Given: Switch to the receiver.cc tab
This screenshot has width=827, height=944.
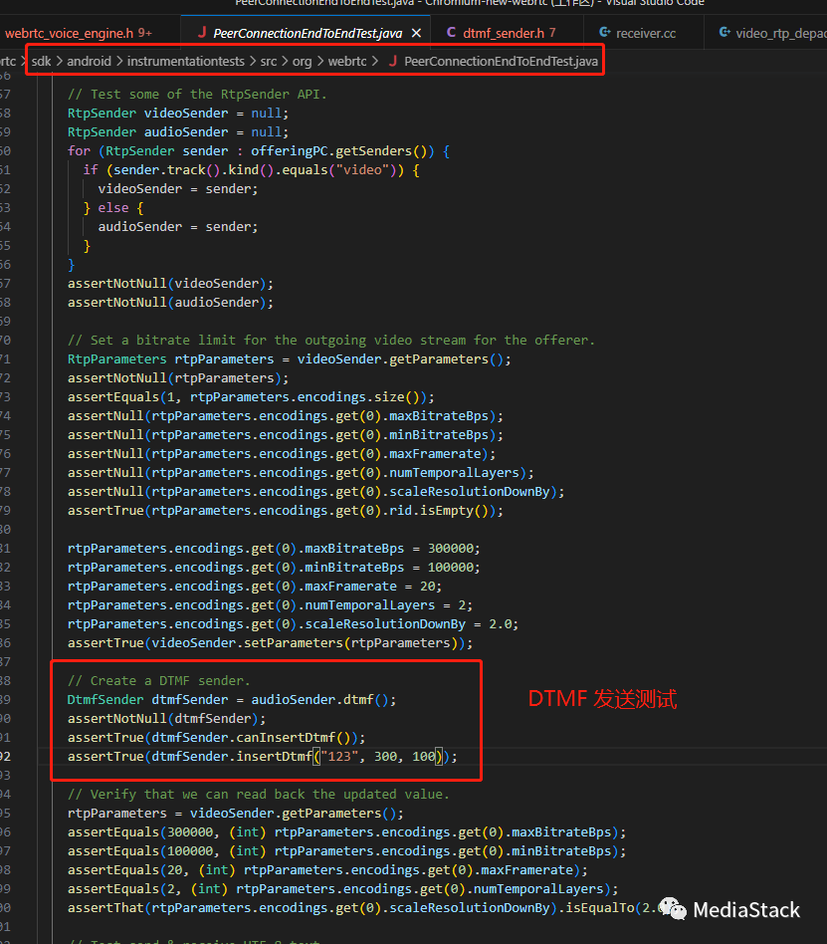Looking at the screenshot, I should pos(645,33).
